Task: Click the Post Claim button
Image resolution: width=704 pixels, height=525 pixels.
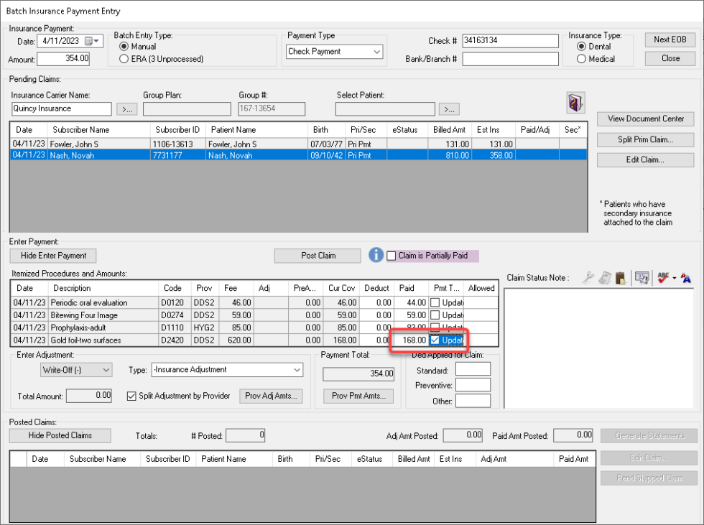Action: (x=316, y=256)
